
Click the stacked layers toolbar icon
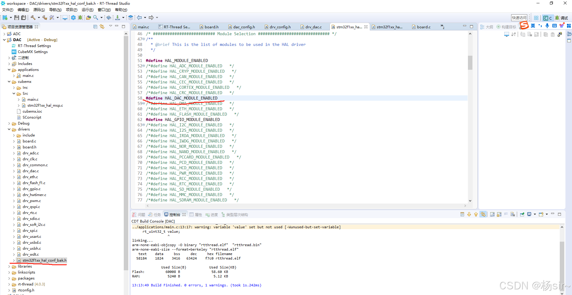click(131, 18)
